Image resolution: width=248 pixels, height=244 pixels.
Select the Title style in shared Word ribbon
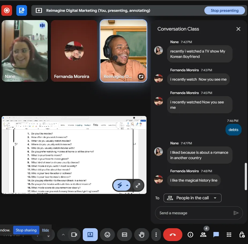click(96, 125)
